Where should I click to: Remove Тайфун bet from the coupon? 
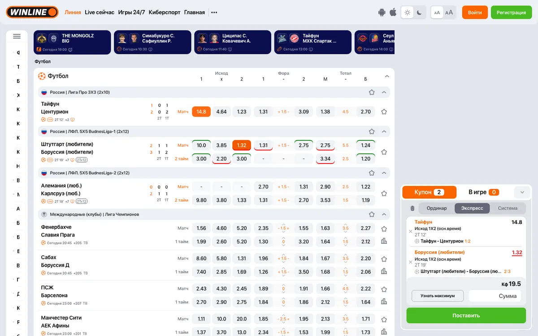[x=410, y=232]
